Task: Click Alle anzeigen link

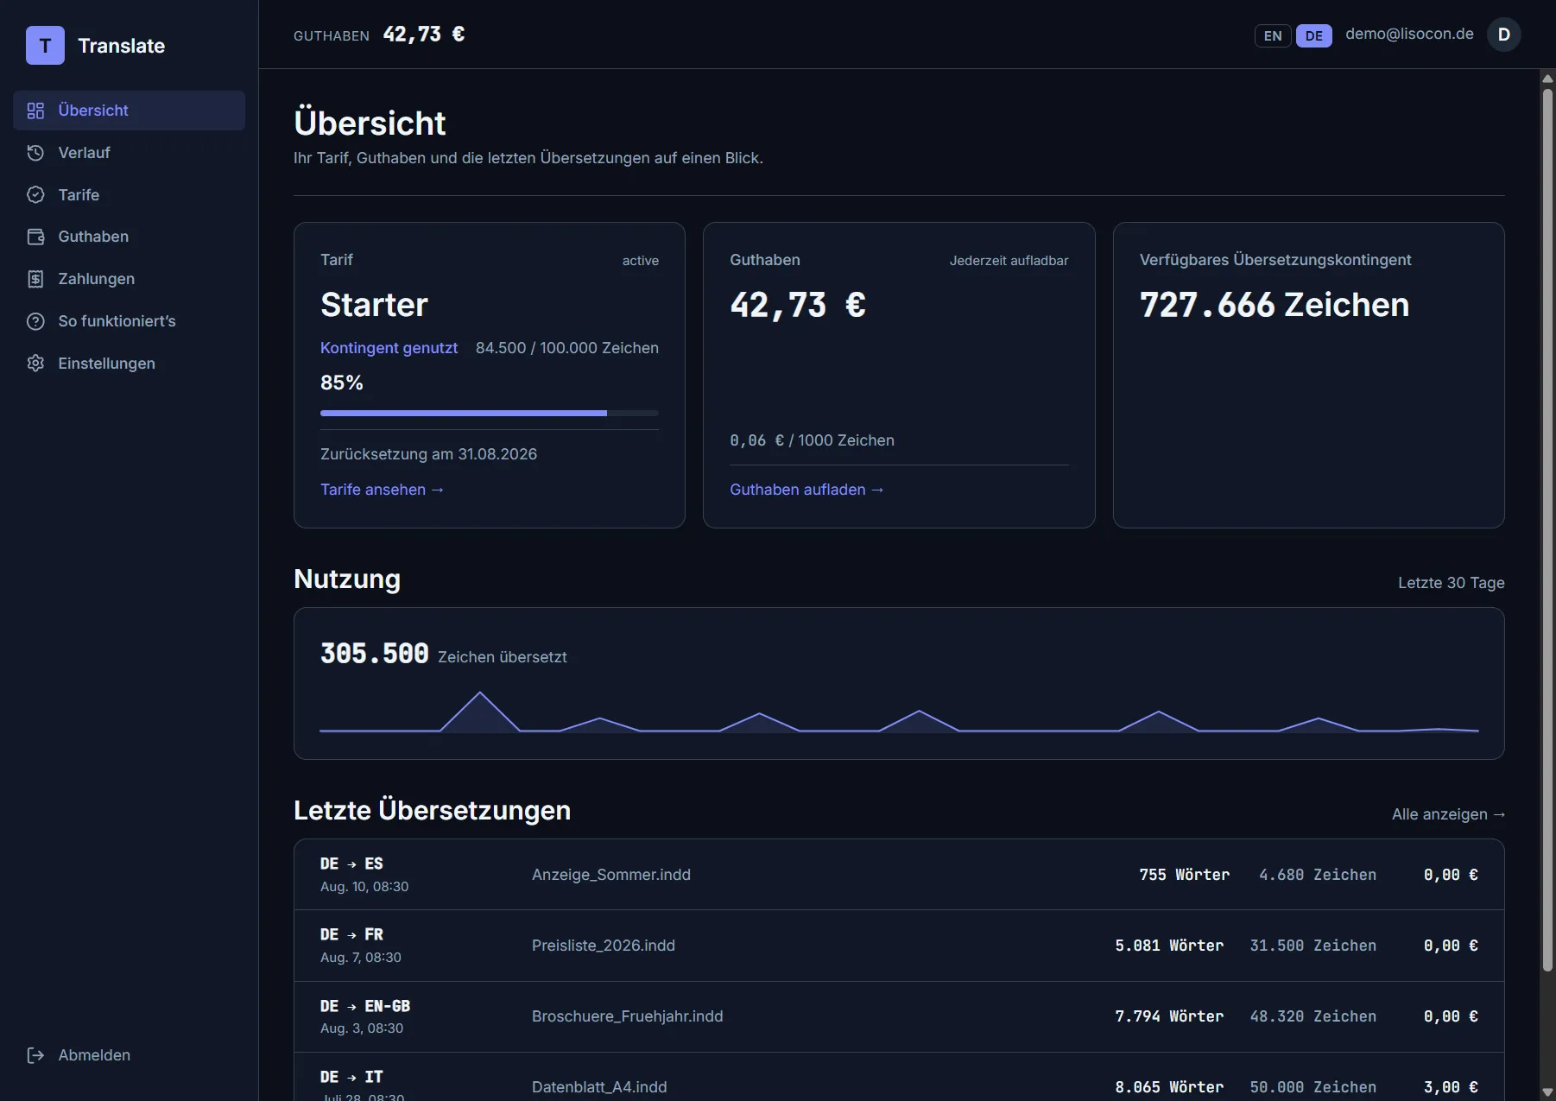Action: tap(1448, 814)
